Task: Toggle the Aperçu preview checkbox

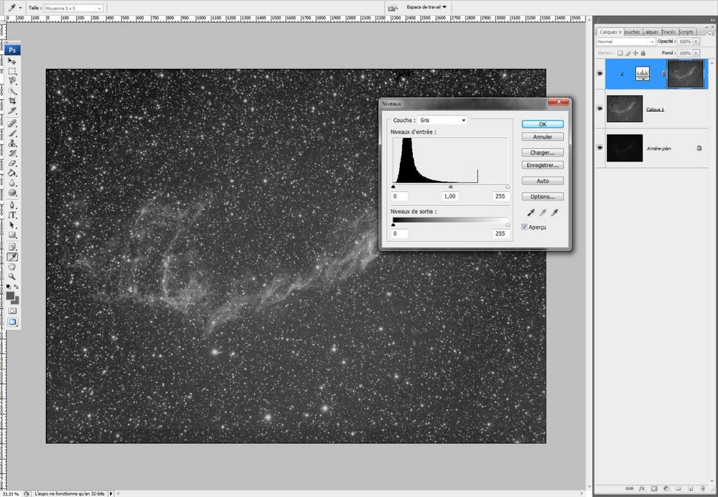Action: pos(524,227)
